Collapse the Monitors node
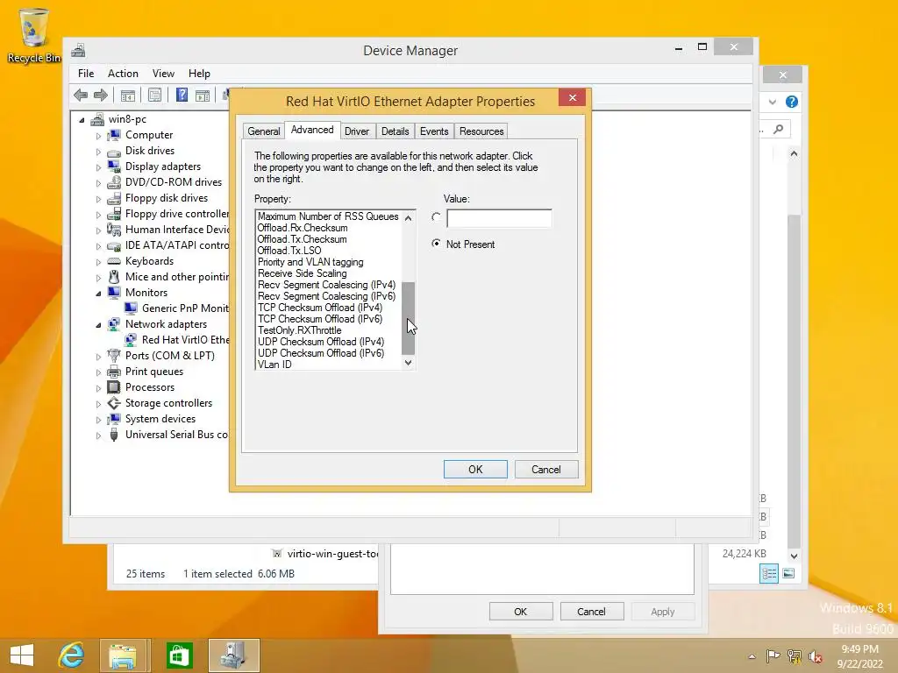Screen dimensions: 898x673 tap(98, 293)
